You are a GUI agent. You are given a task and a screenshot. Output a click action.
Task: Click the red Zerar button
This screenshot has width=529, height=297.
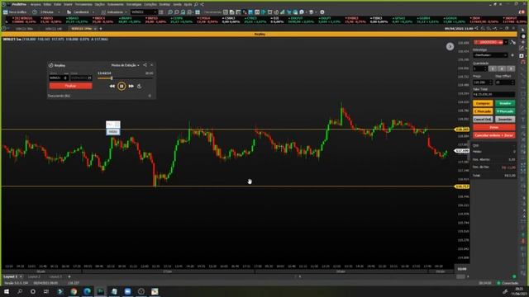(494, 127)
